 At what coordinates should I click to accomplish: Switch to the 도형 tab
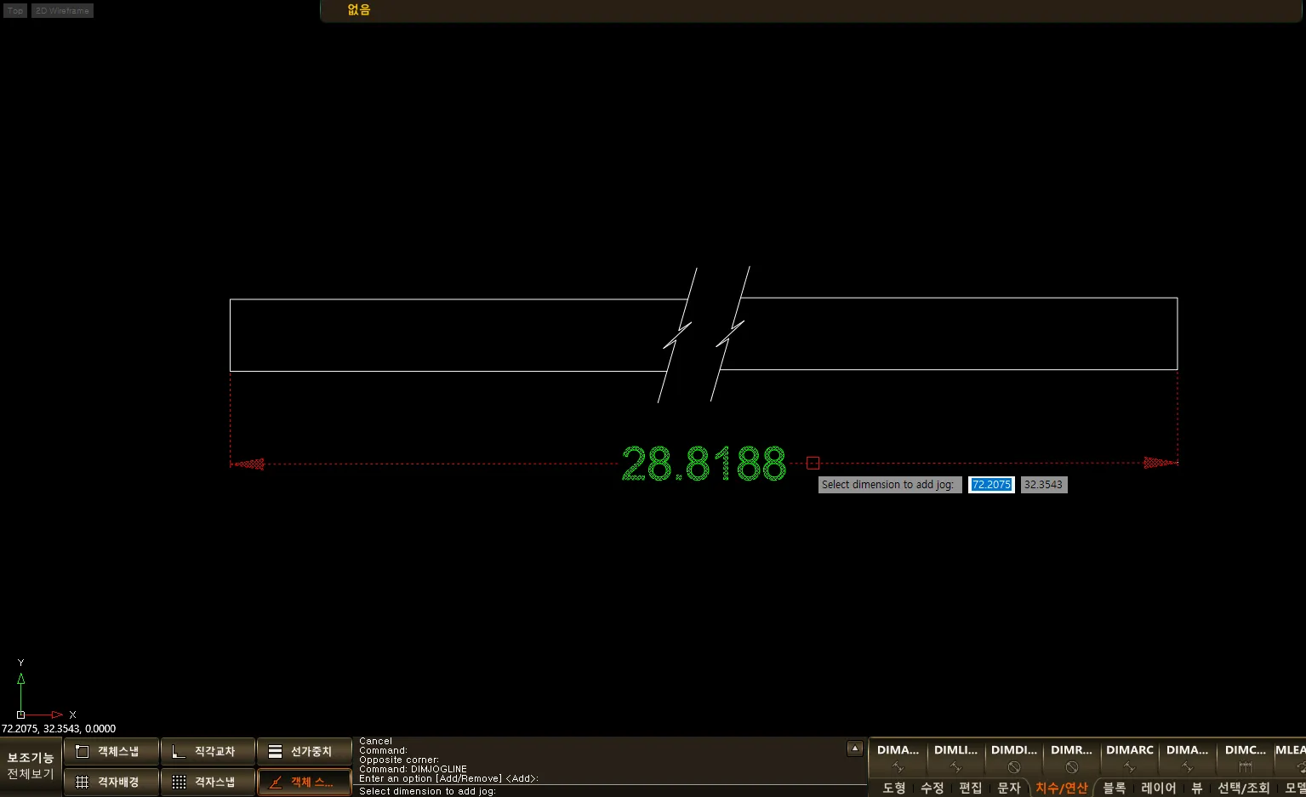coord(893,788)
